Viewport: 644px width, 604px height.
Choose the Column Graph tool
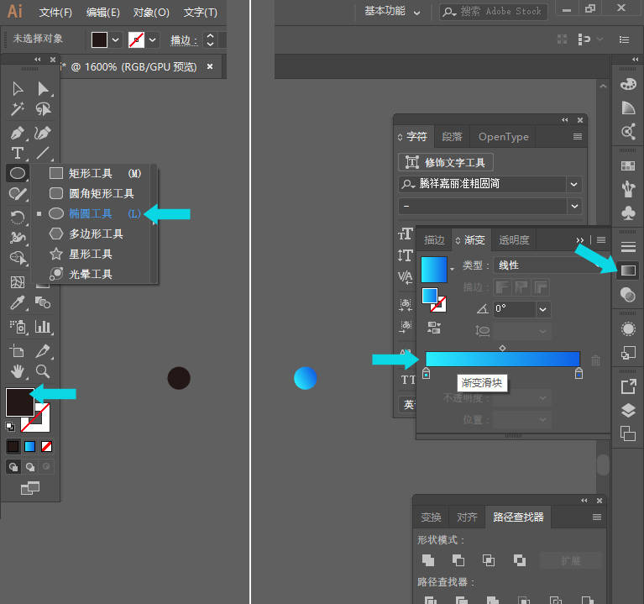[x=43, y=327]
